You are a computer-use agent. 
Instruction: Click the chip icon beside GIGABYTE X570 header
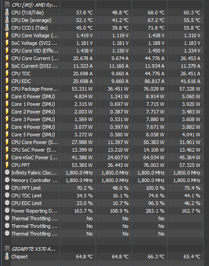point(7,249)
